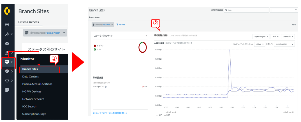301x122 pixels.
Task: Open コンピューティング リージョン別の使用量の表示 link
Action: [x=110, y=113]
